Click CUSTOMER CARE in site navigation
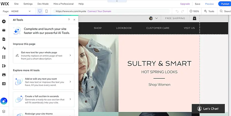 [158, 28]
